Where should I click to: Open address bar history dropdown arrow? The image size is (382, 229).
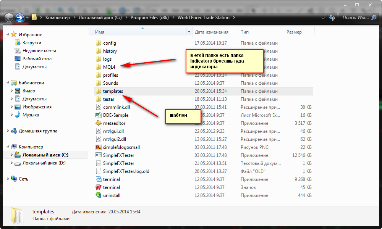click(x=323, y=18)
